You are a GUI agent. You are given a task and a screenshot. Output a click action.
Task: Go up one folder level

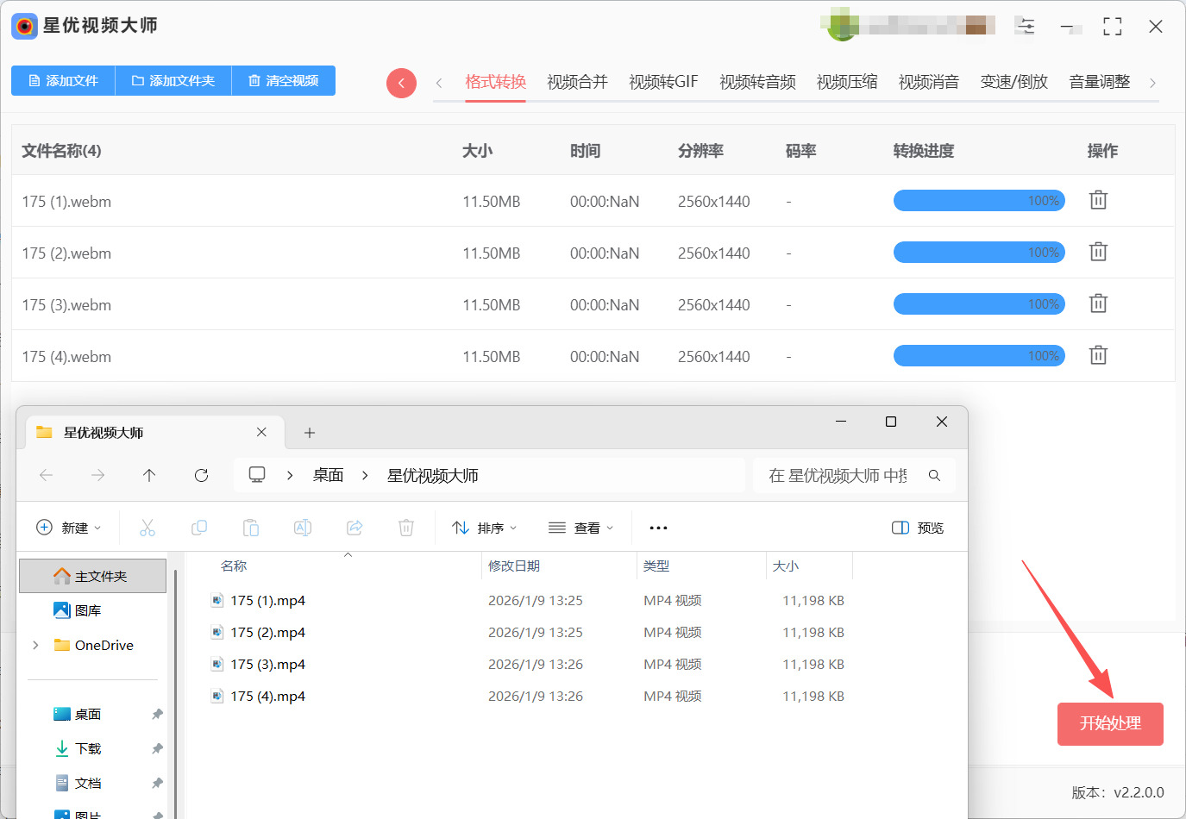click(x=149, y=475)
